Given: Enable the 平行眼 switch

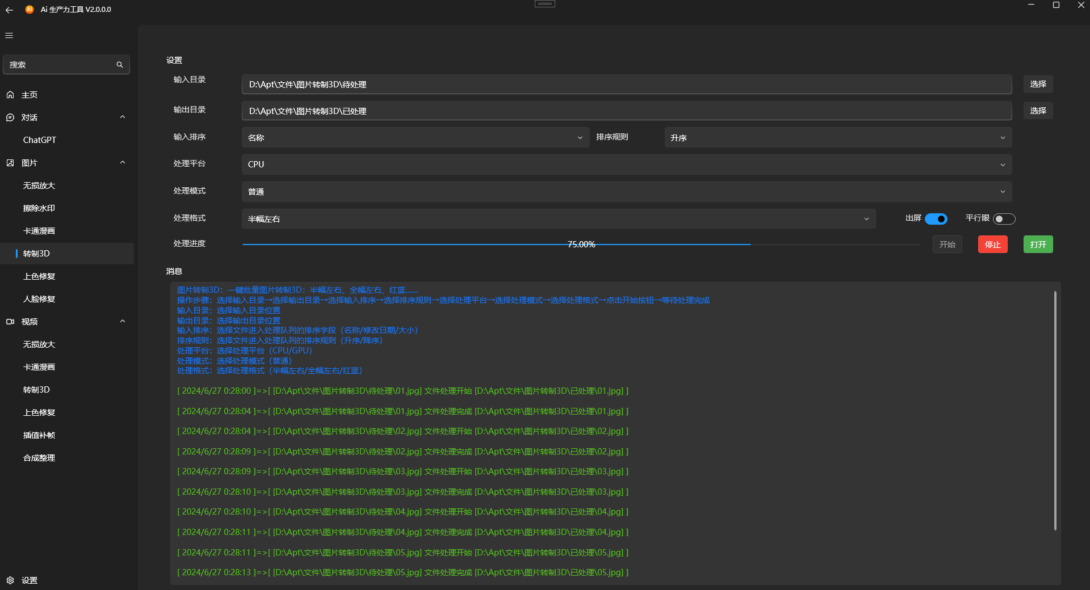Looking at the screenshot, I should click(x=1004, y=219).
